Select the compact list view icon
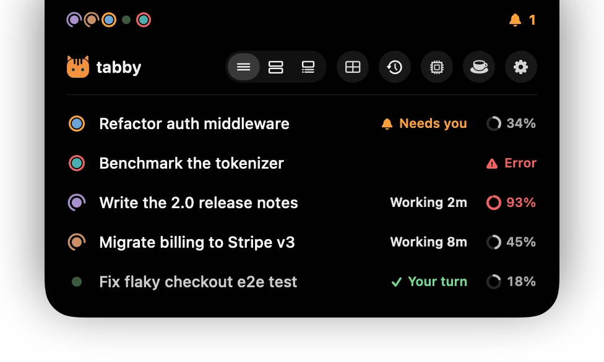This screenshot has width=604, height=362. (x=243, y=67)
